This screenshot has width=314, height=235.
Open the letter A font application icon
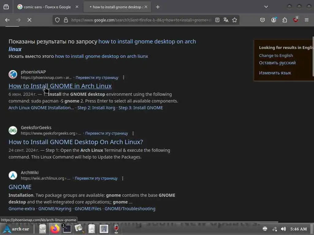tap(104, 229)
